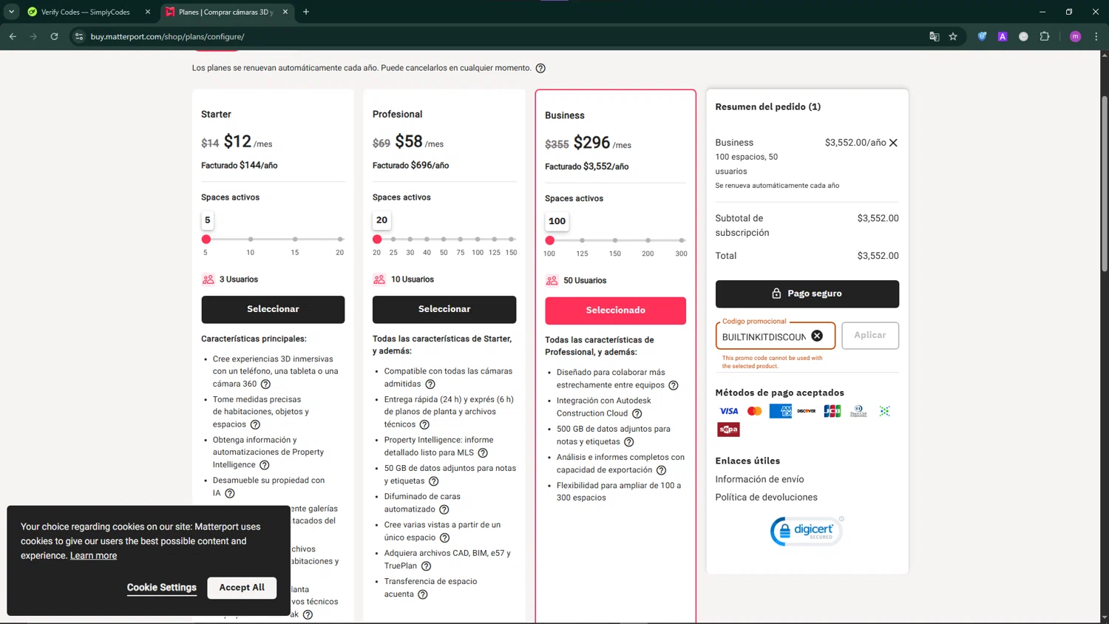Open help for cámaras admitidas feature

click(430, 384)
